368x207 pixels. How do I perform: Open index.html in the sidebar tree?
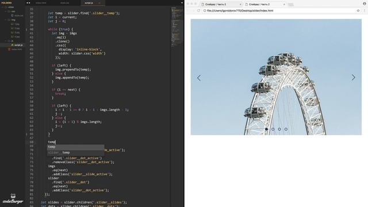point(15,49)
